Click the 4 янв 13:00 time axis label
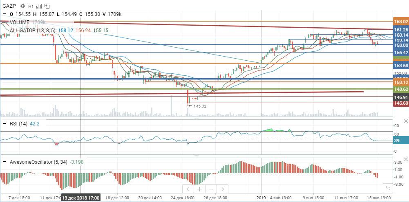 pos(280,198)
